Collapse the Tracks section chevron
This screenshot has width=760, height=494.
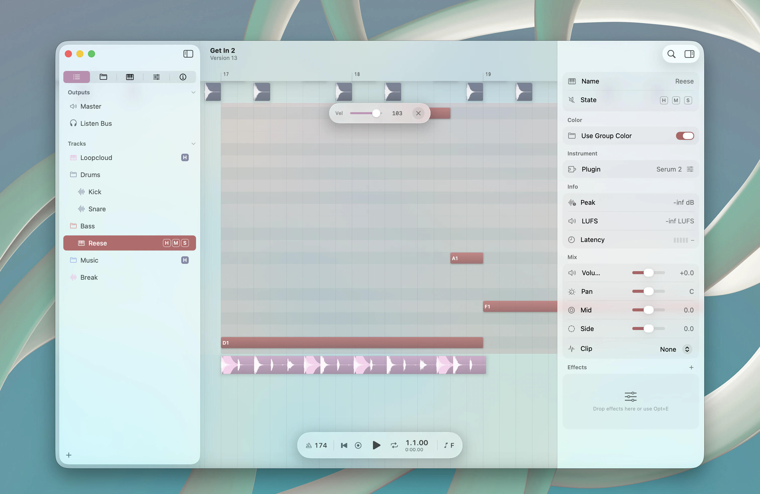[193, 143]
